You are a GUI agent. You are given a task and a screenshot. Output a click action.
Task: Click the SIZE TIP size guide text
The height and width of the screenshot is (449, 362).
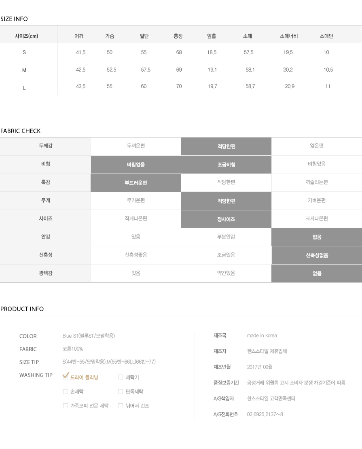tap(109, 362)
